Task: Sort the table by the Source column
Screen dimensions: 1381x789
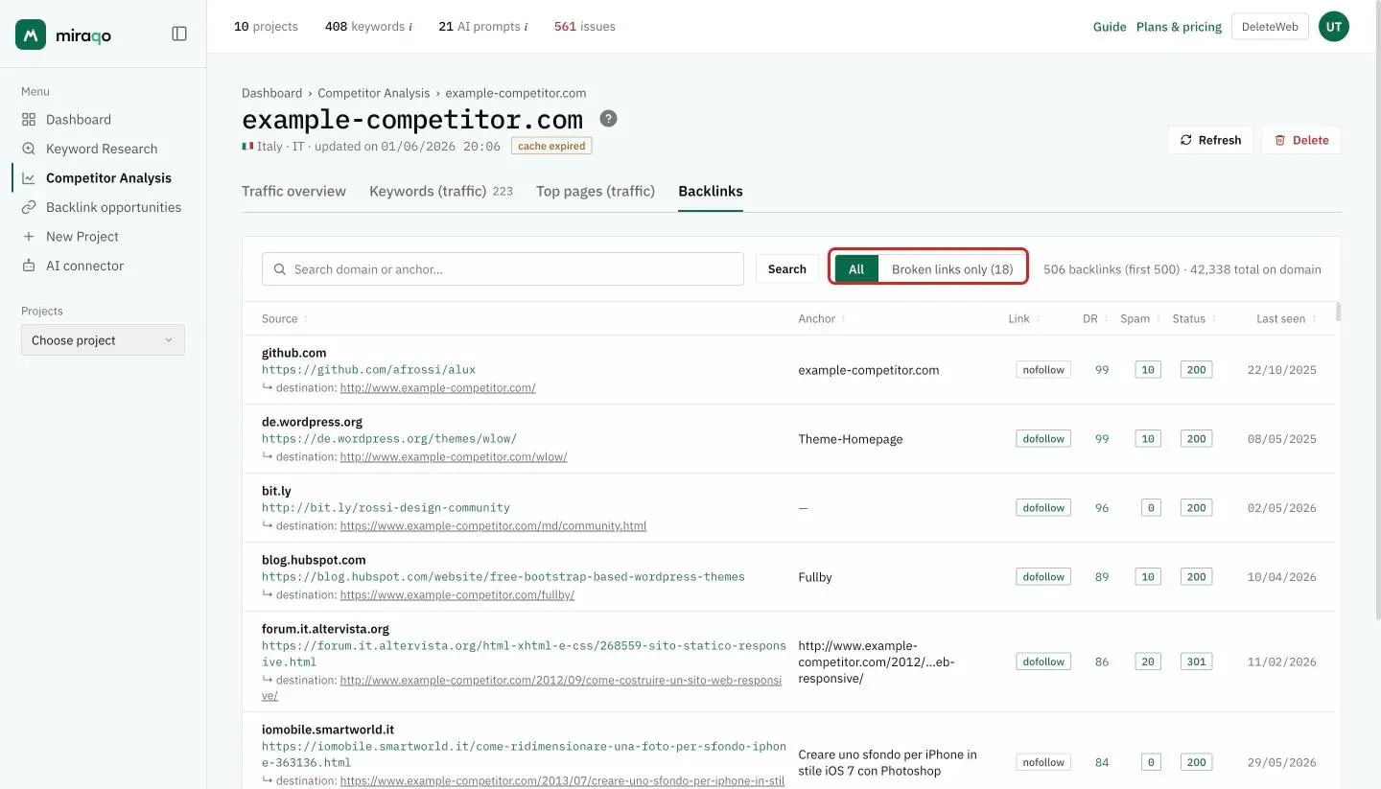Action: point(284,318)
